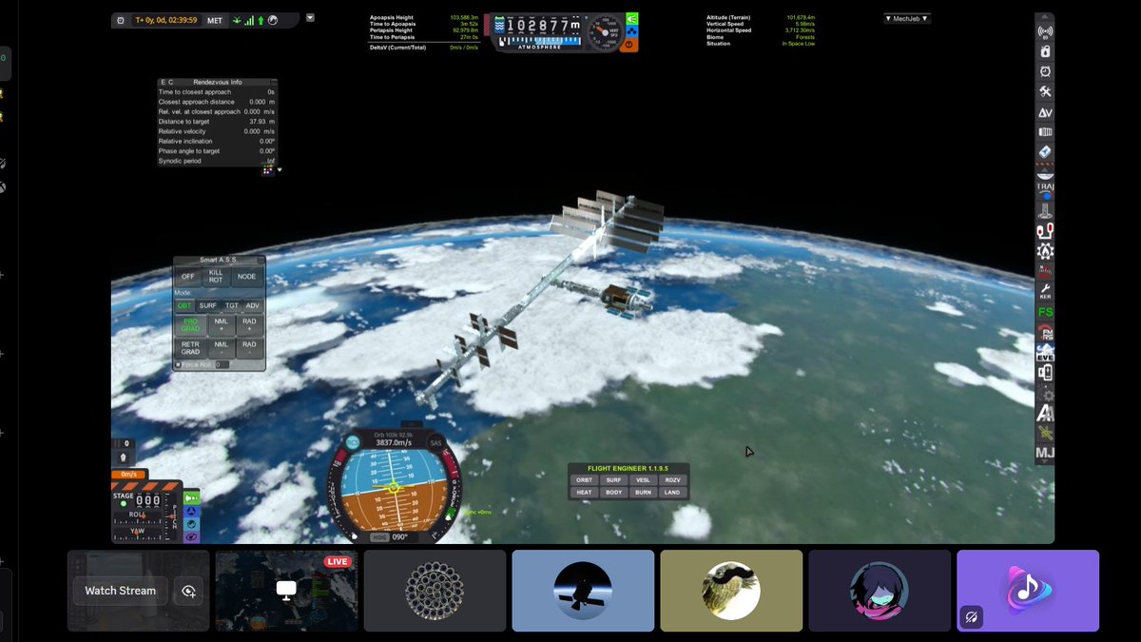
Task: Click the RAD + button in Smart A.S.S.
Action: point(249,325)
